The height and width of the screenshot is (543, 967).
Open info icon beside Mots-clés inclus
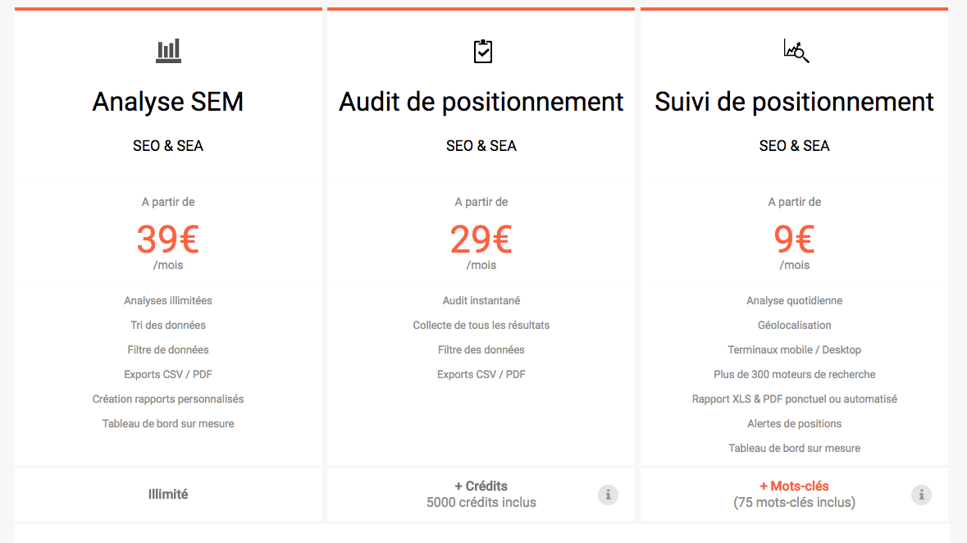921,495
